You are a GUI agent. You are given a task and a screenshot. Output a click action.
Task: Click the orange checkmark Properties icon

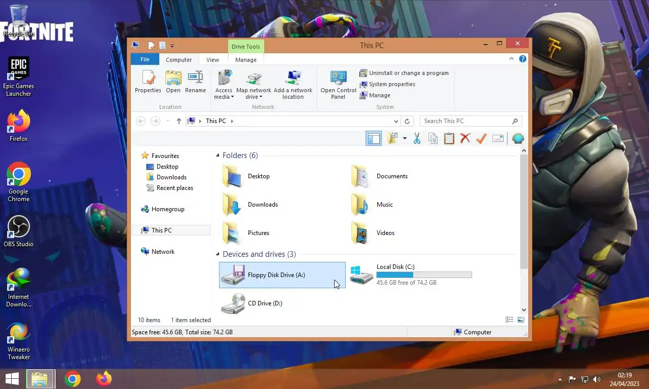click(x=481, y=138)
